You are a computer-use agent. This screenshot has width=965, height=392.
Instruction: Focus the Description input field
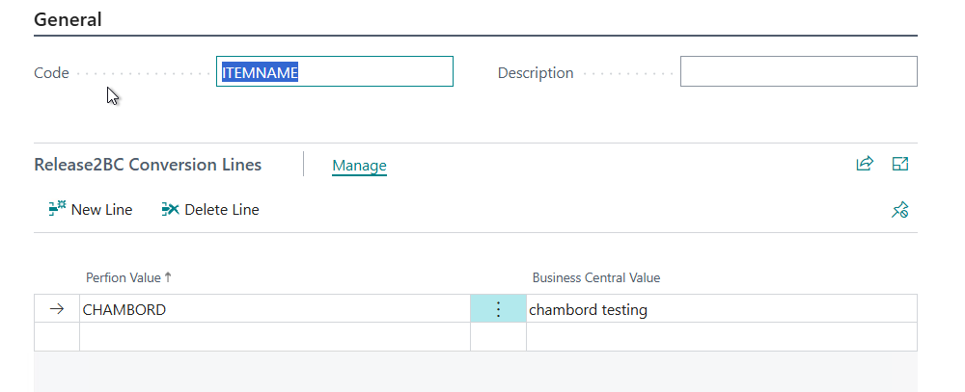[799, 72]
